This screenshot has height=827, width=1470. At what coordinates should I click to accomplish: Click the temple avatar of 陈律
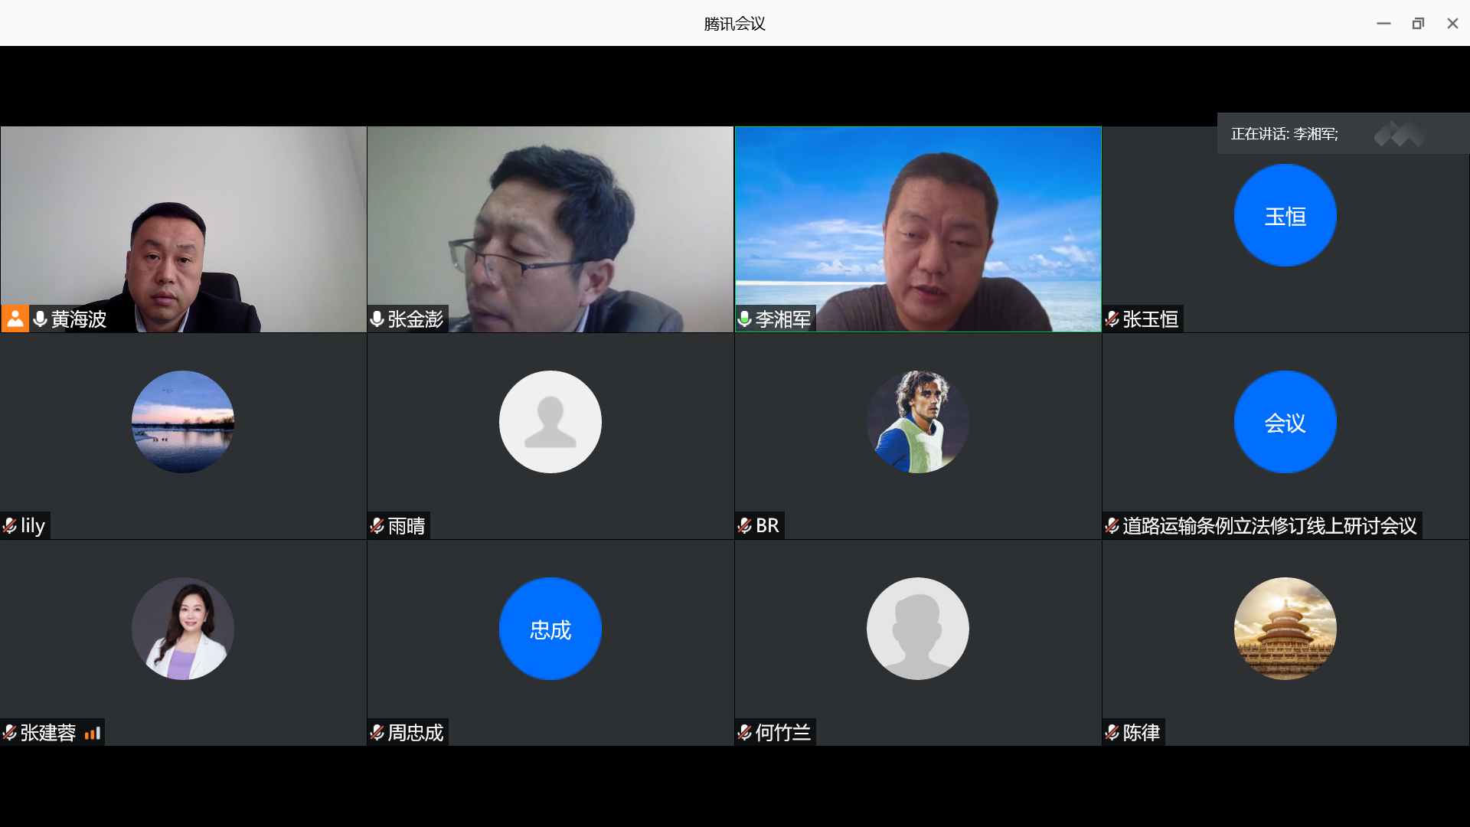point(1285,629)
